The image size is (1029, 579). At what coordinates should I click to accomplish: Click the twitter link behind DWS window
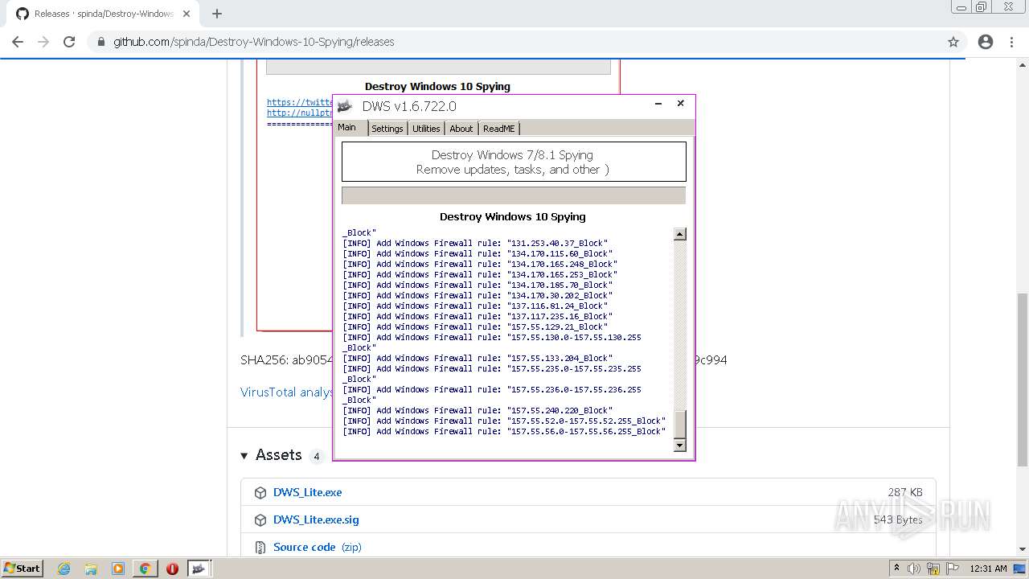300,102
